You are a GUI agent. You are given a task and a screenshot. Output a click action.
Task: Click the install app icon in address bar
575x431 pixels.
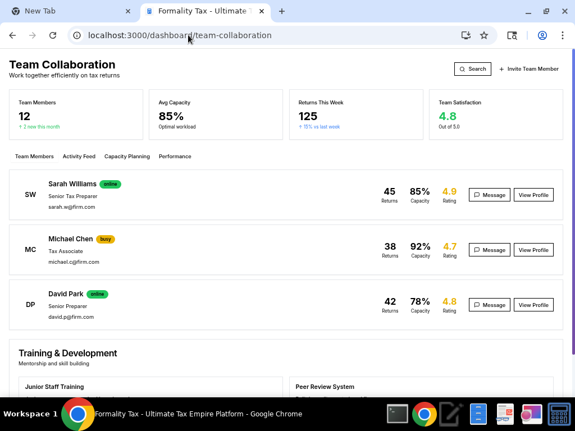coord(466,35)
